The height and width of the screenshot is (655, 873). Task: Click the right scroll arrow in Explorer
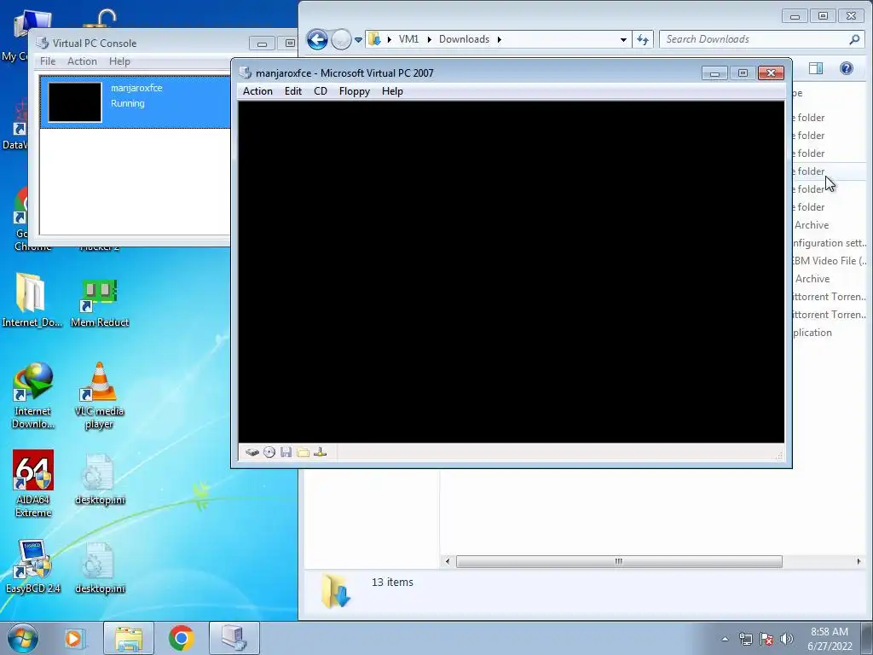859,561
